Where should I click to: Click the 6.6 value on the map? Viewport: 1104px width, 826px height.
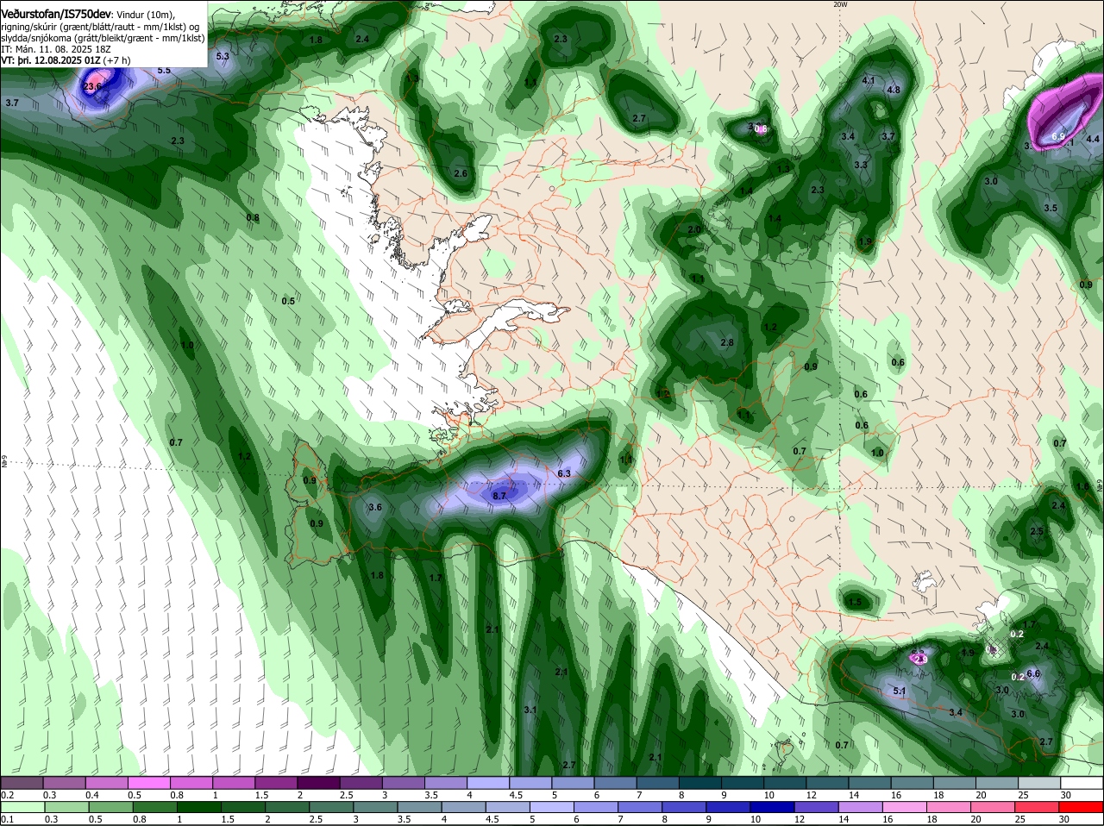point(1033,673)
